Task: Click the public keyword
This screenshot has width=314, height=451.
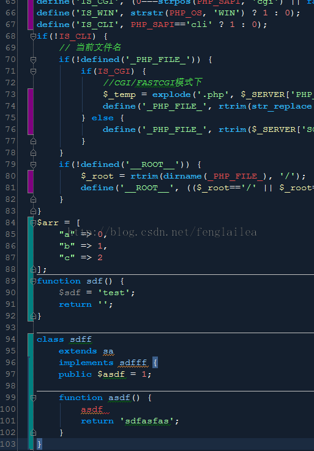Action: (x=75, y=374)
